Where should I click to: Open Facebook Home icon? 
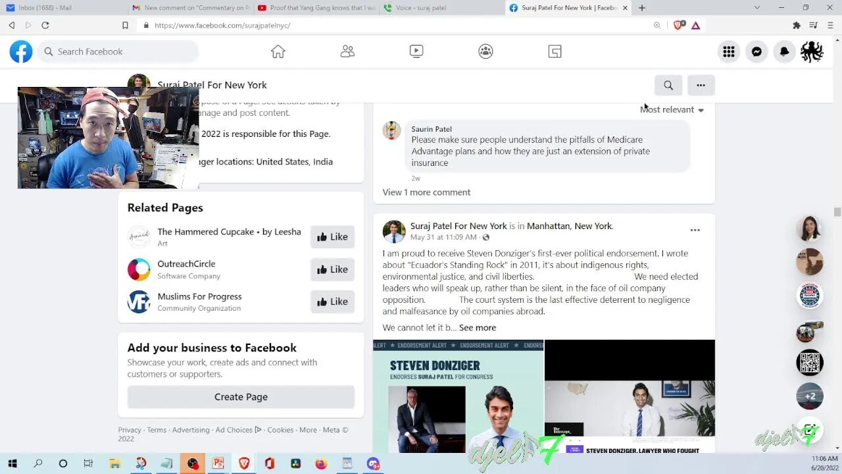point(278,51)
